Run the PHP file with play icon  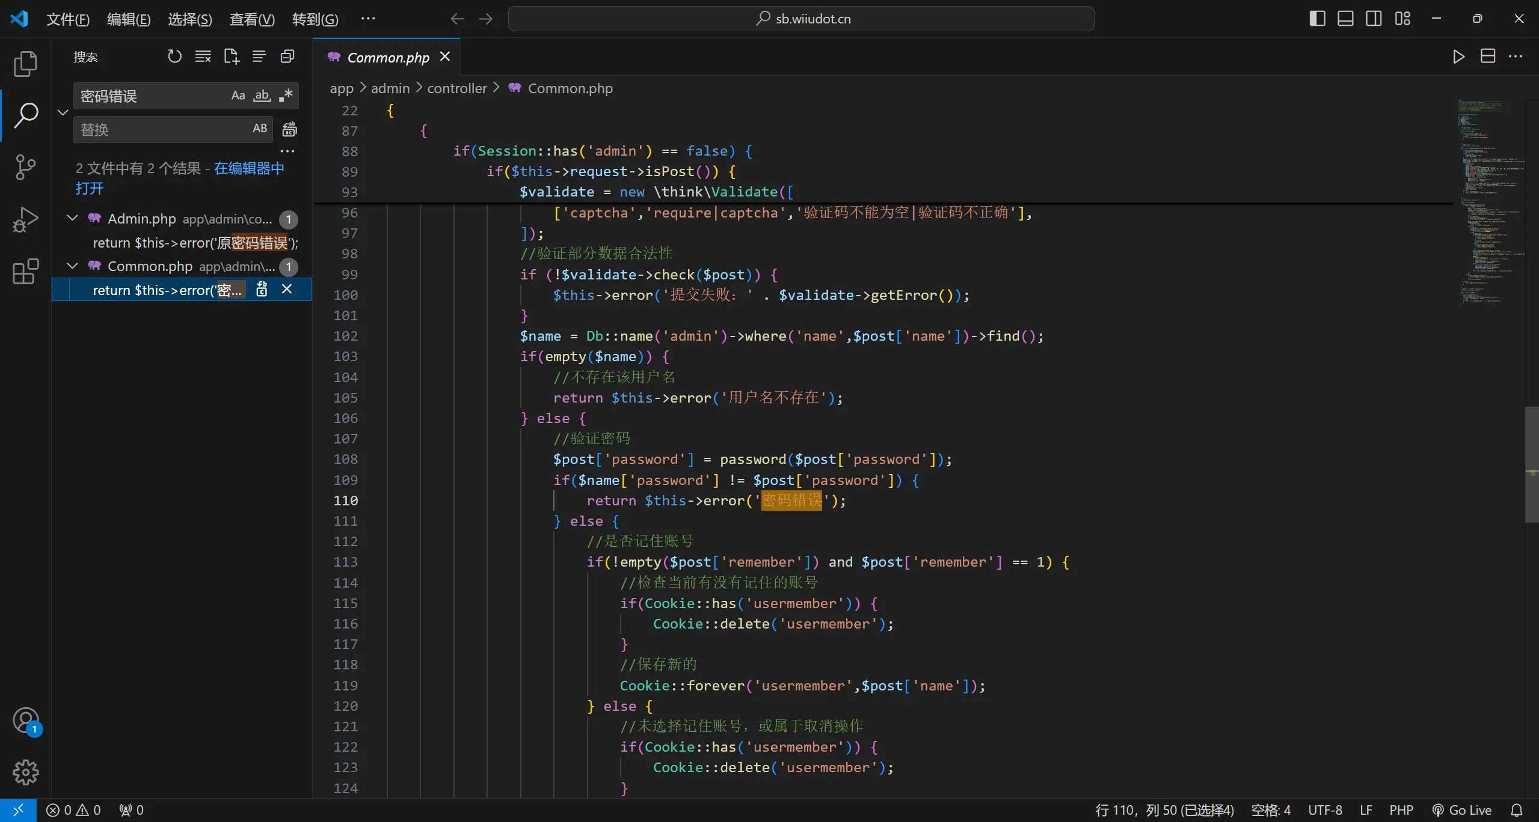(x=1458, y=56)
